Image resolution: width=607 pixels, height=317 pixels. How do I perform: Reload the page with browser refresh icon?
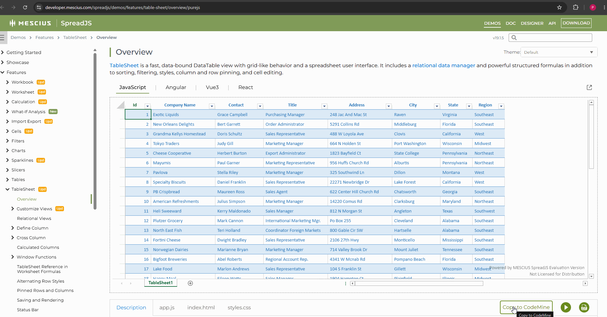pyautogui.click(x=25, y=7)
